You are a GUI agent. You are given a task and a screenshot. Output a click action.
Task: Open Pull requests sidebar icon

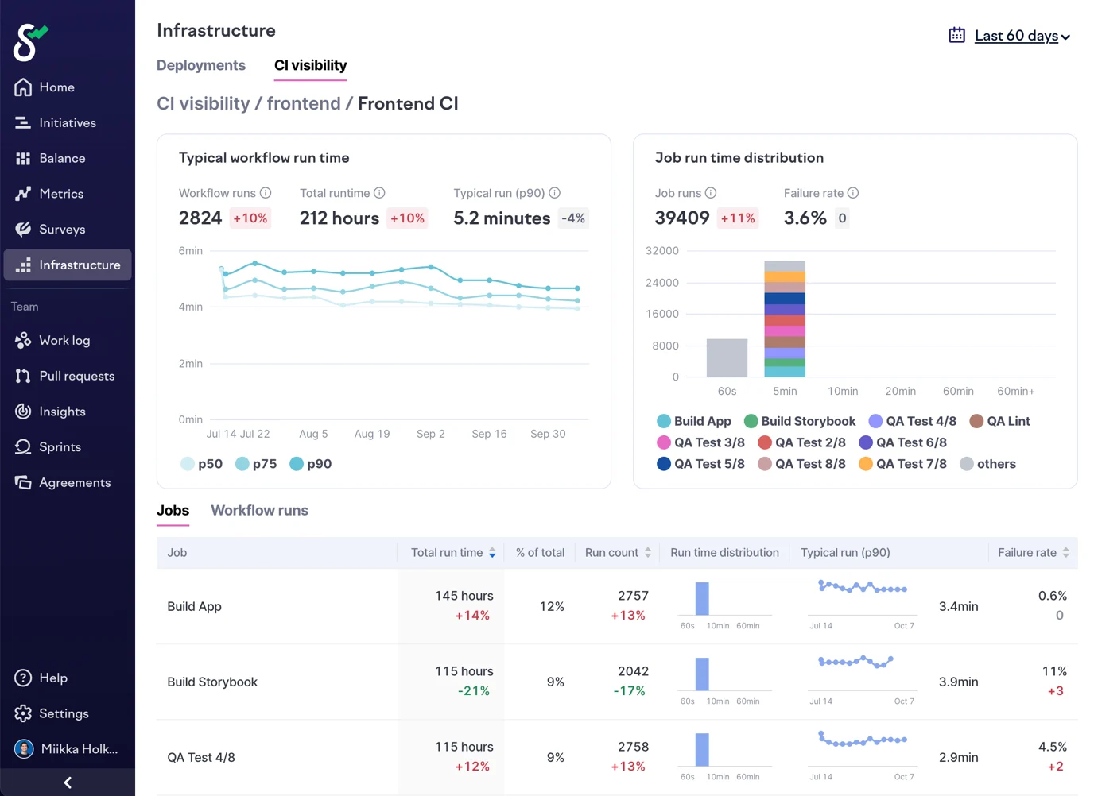point(23,376)
